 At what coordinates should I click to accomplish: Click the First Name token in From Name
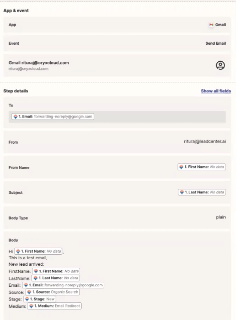201,167
